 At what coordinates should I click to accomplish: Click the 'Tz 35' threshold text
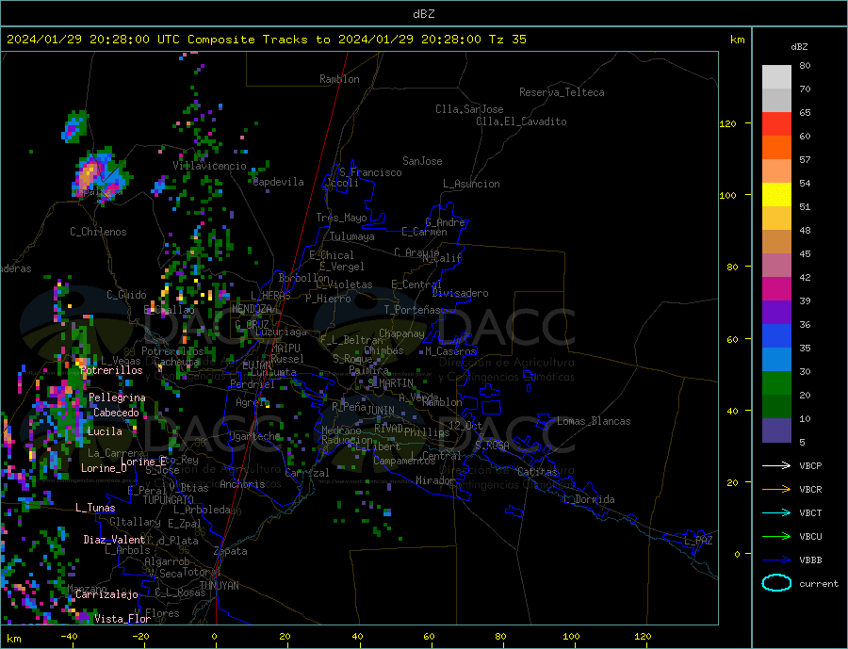pyautogui.click(x=507, y=40)
